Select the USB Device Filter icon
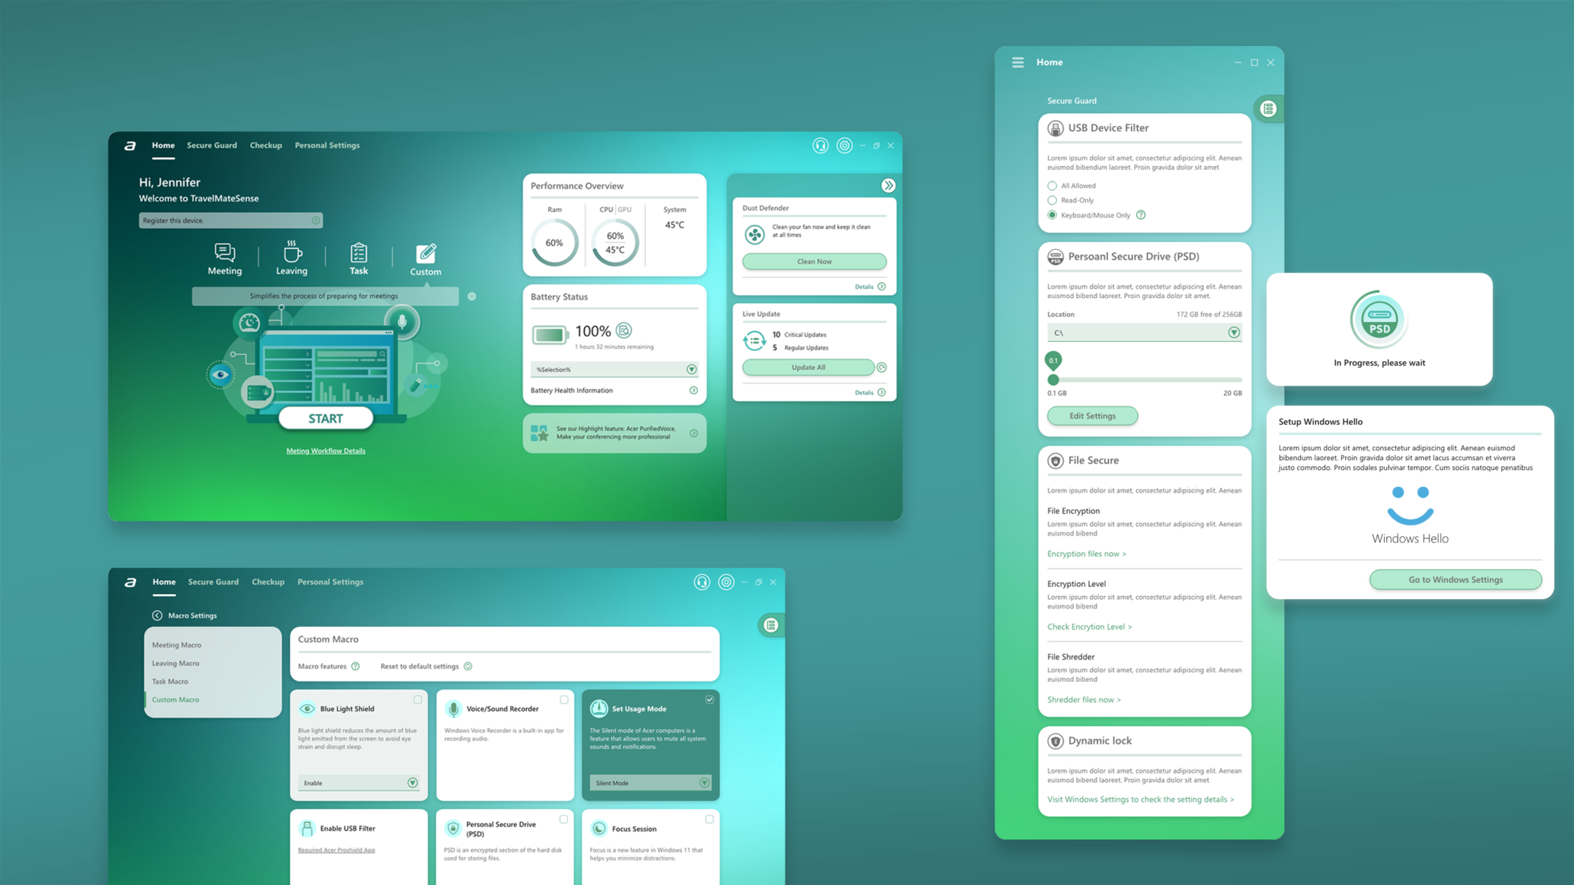 click(x=1054, y=128)
